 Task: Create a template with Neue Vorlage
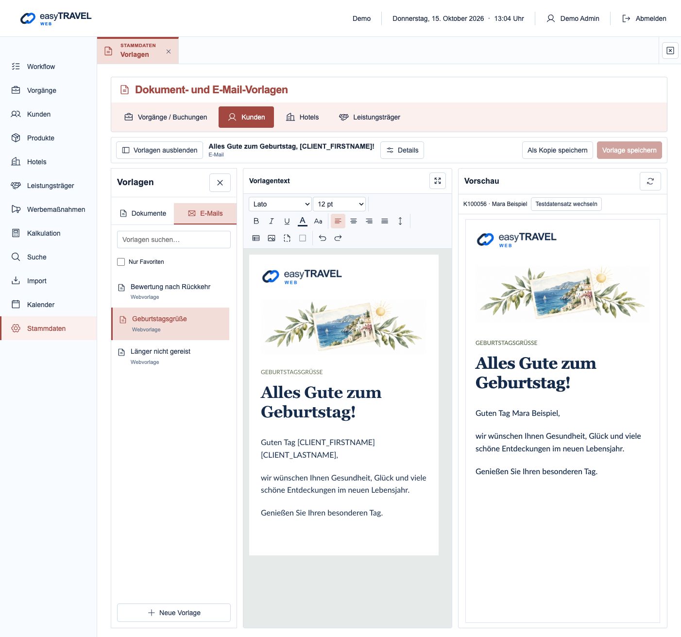coord(174,613)
